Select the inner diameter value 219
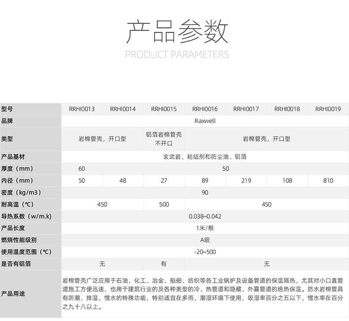 tap(246, 181)
